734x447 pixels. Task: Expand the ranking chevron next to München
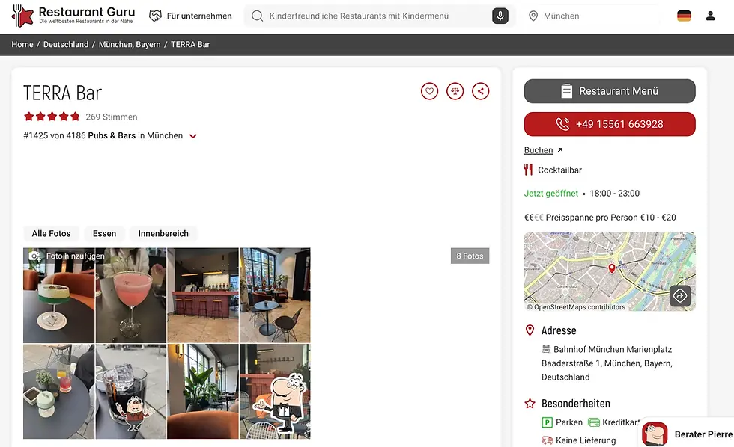point(193,136)
